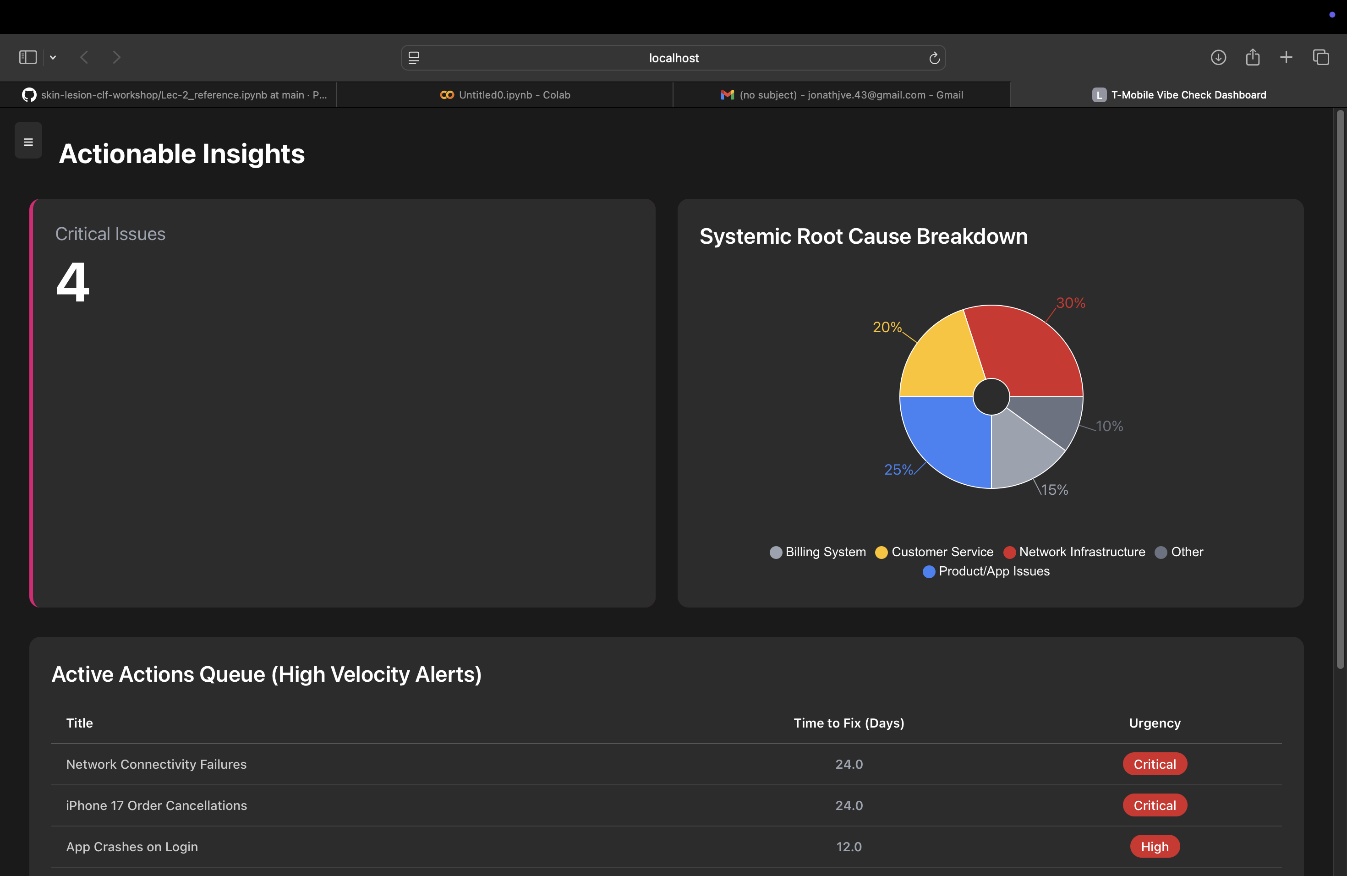Expand sidebar options dropdown chevron
1347x876 pixels.
[x=53, y=57]
